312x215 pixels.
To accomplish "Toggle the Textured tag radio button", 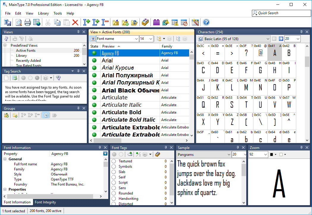I will (114, 161).
